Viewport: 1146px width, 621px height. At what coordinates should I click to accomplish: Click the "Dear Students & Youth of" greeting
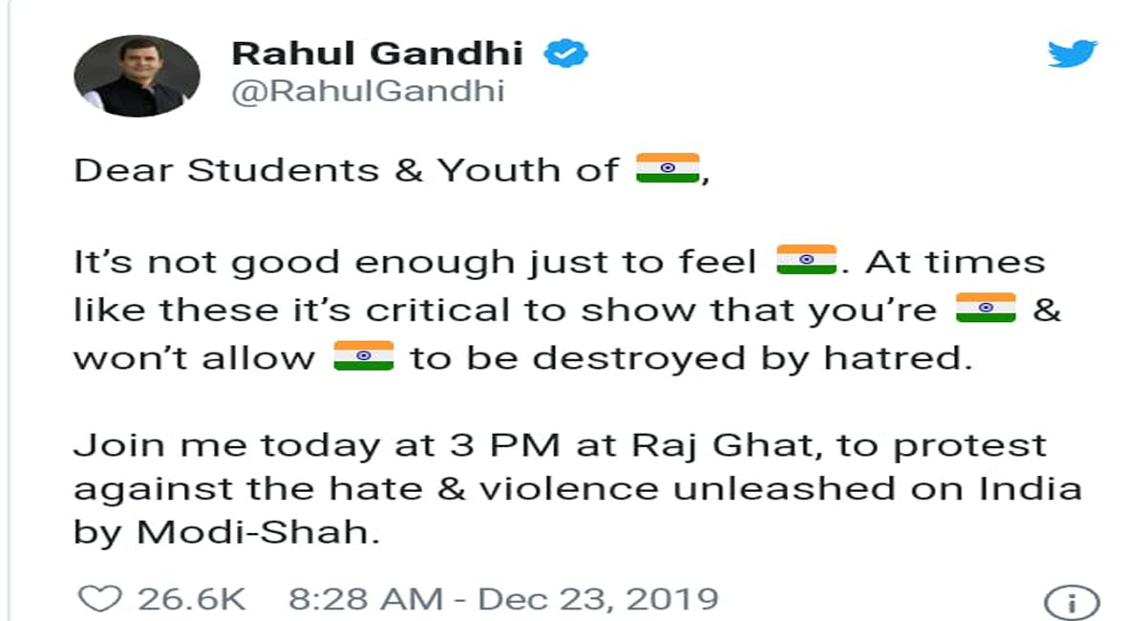[346, 170]
